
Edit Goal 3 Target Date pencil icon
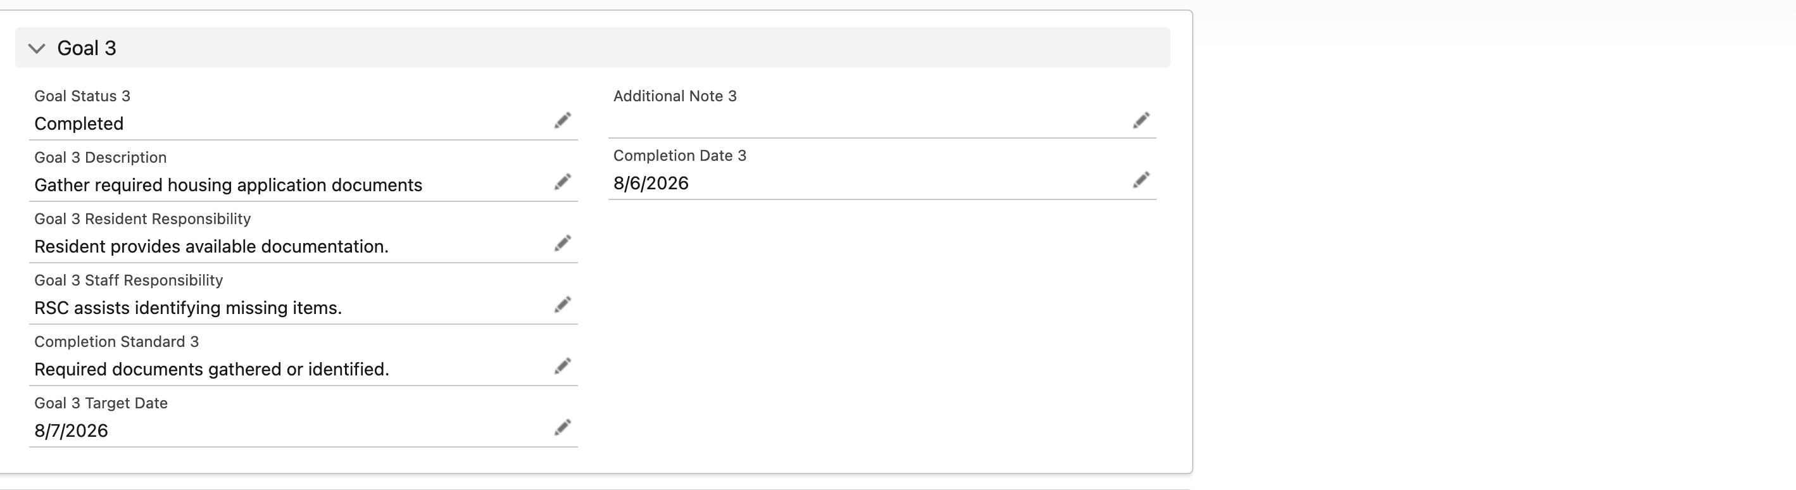click(563, 427)
